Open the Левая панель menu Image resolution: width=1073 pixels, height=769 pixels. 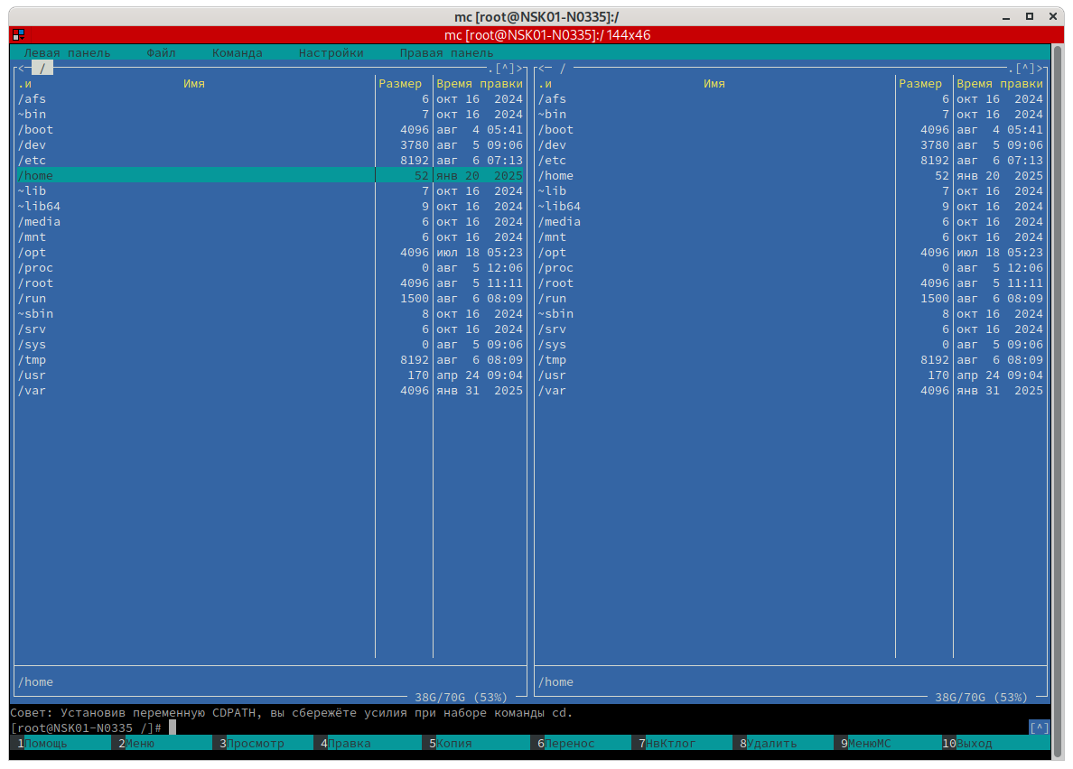point(67,53)
